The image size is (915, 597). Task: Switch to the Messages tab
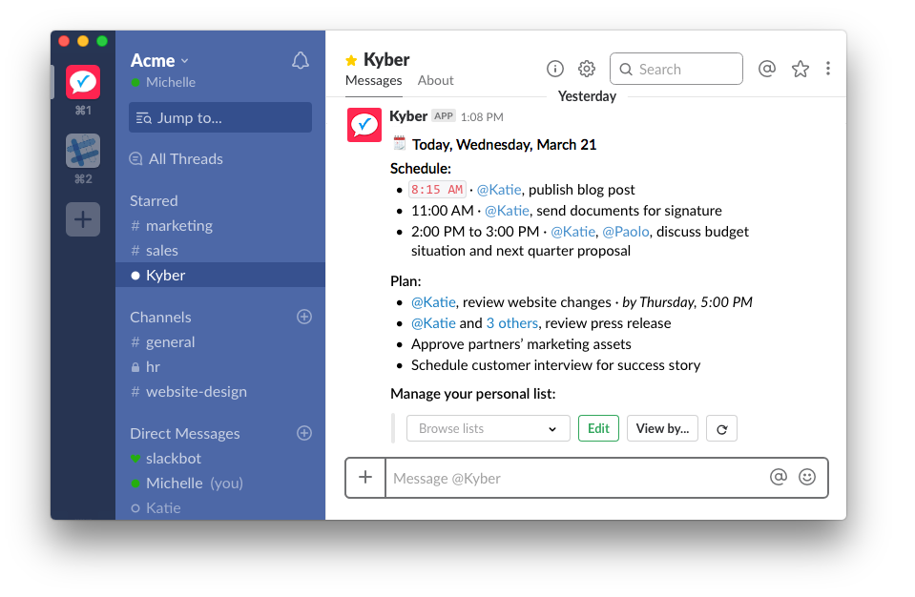373,80
